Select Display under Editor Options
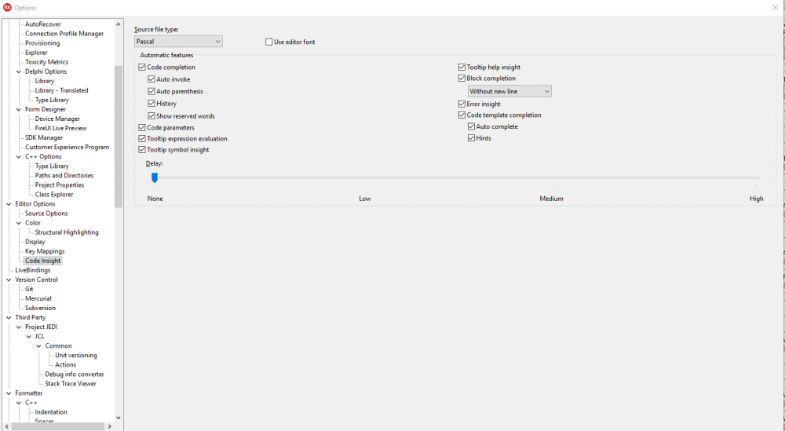 (x=35, y=242)
